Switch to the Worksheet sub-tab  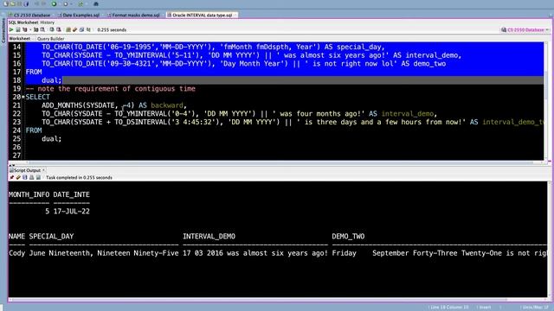(x=19, y=38)
